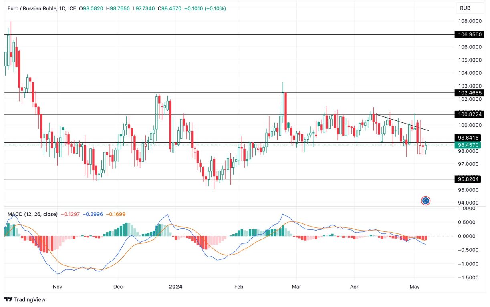This screenshot has width=490, height=307.
Task: Click the 104.0000 price axis label
Action: (470, 73)
